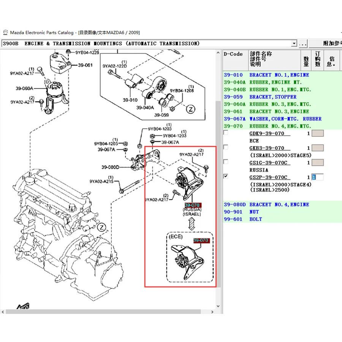
Task: Select the 39-061 BRACKET NO.3, ENGINE row
Action: (x=282, y=111)
